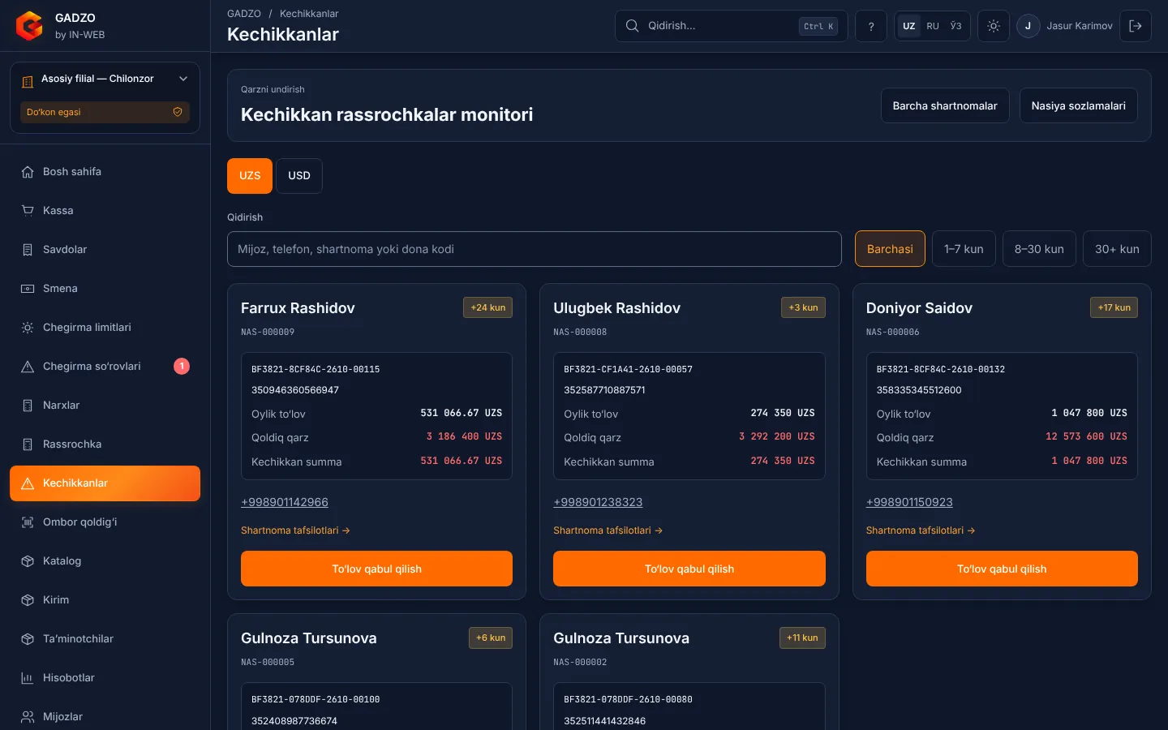Image resolution: width=1168 pixels, height=730 pixels.
Task: Open Smena cash icon
Action: (28, 289)
